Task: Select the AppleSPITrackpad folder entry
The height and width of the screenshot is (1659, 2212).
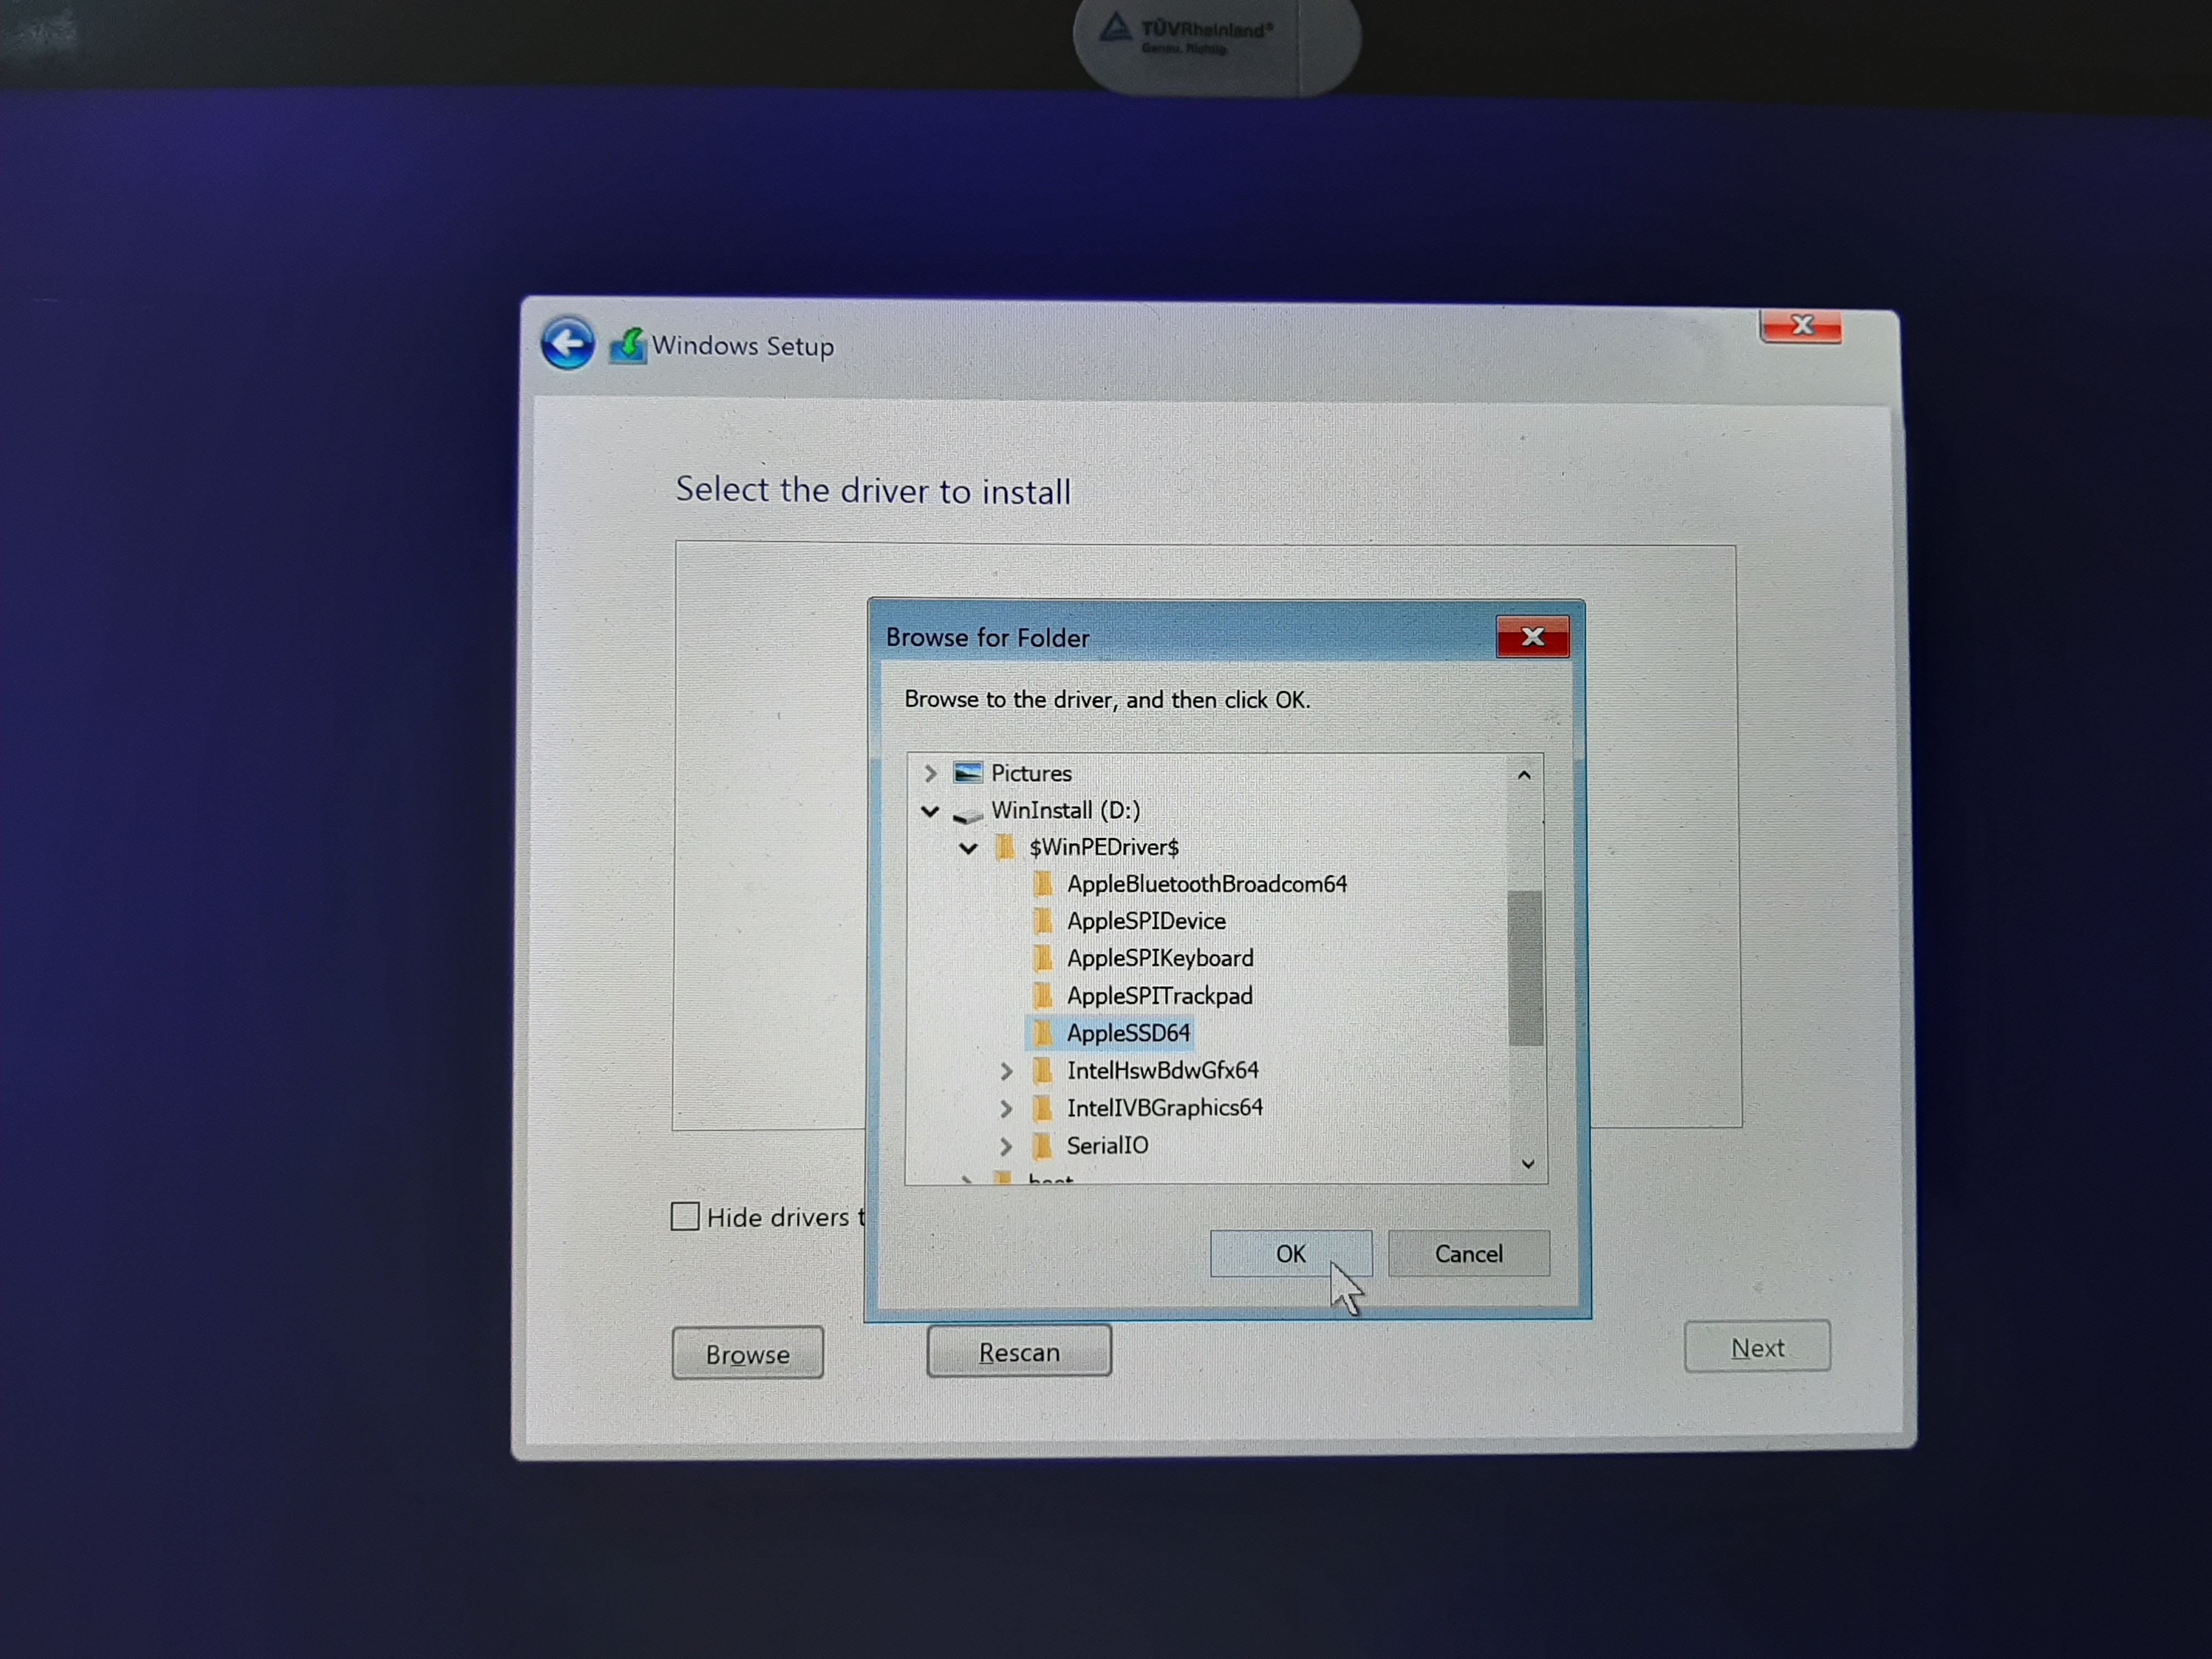Action: point(1159,996)
